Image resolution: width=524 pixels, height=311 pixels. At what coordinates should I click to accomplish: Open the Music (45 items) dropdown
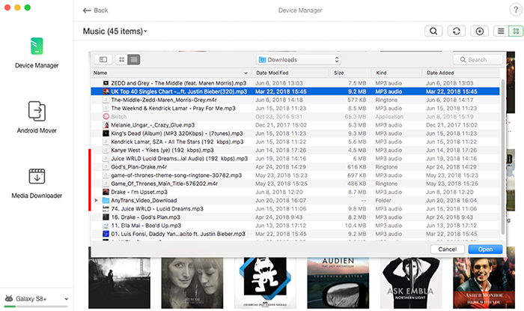(115, 31)
